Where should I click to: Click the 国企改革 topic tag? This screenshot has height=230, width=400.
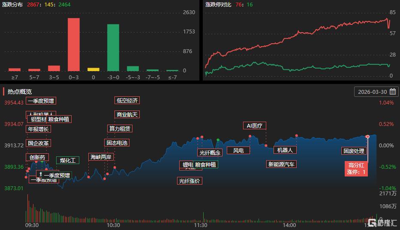38,143
